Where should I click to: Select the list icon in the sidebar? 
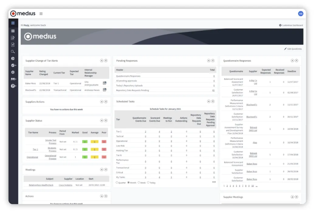point(13,31)
